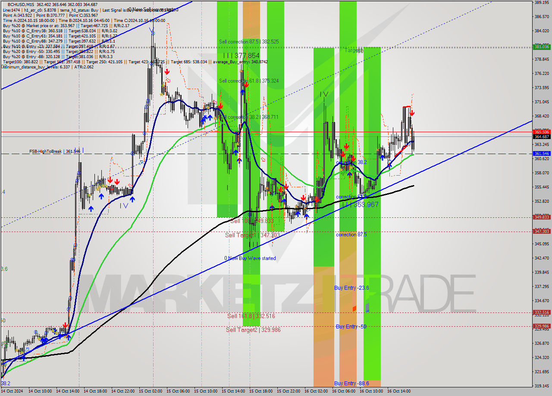Image resolution: width=552 pixels, height=396 pixels.
Task: Select '14 Oct 14:00' on time axis
Action: (68, 391)
